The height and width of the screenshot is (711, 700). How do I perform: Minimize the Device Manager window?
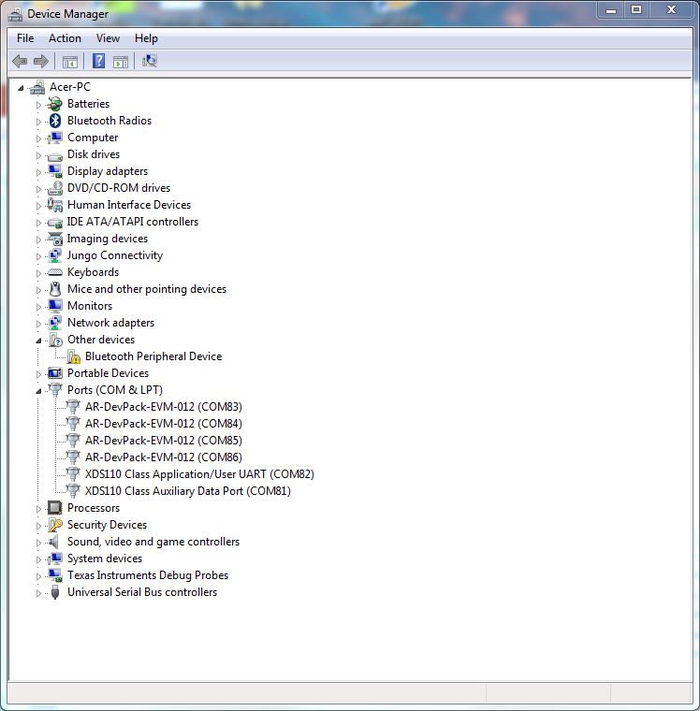click(x=611, y=10)
